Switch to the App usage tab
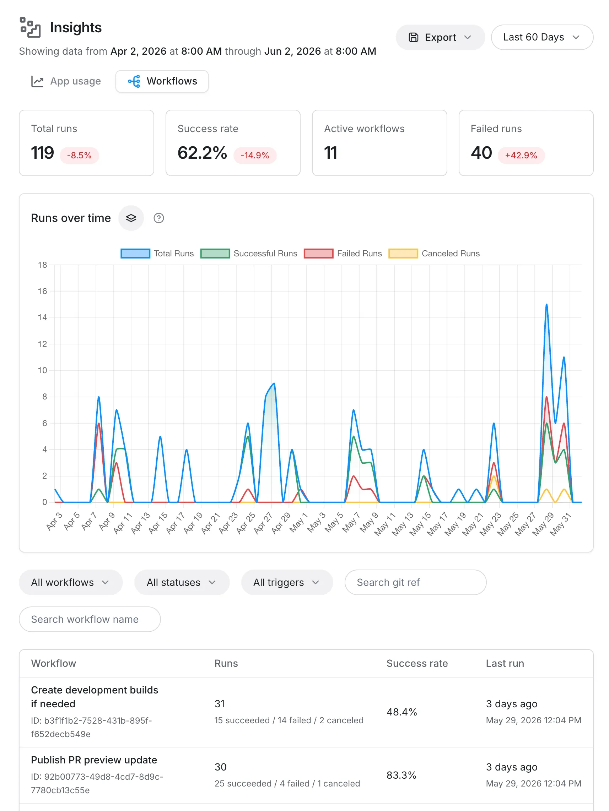Viewport: 609px width, 811px height. (66, 81)
